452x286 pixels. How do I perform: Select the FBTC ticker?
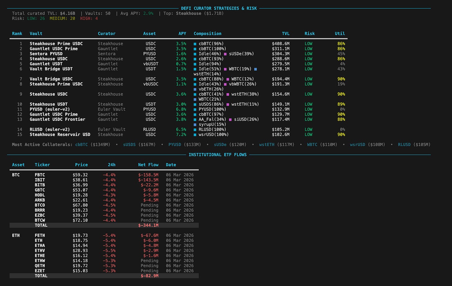coord(40,175)
